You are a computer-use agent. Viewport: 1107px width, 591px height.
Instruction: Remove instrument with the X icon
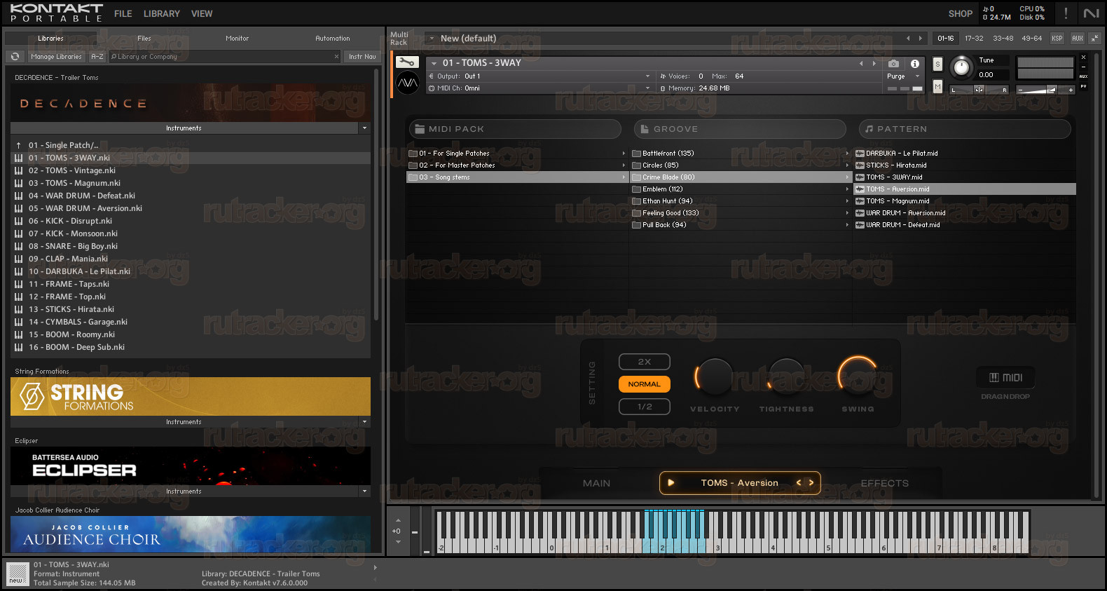pos(1083,57)
